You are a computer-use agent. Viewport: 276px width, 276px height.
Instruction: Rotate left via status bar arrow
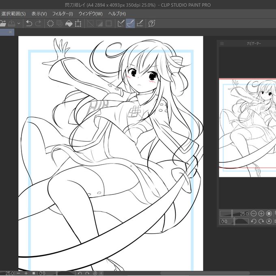coord(80,273)
